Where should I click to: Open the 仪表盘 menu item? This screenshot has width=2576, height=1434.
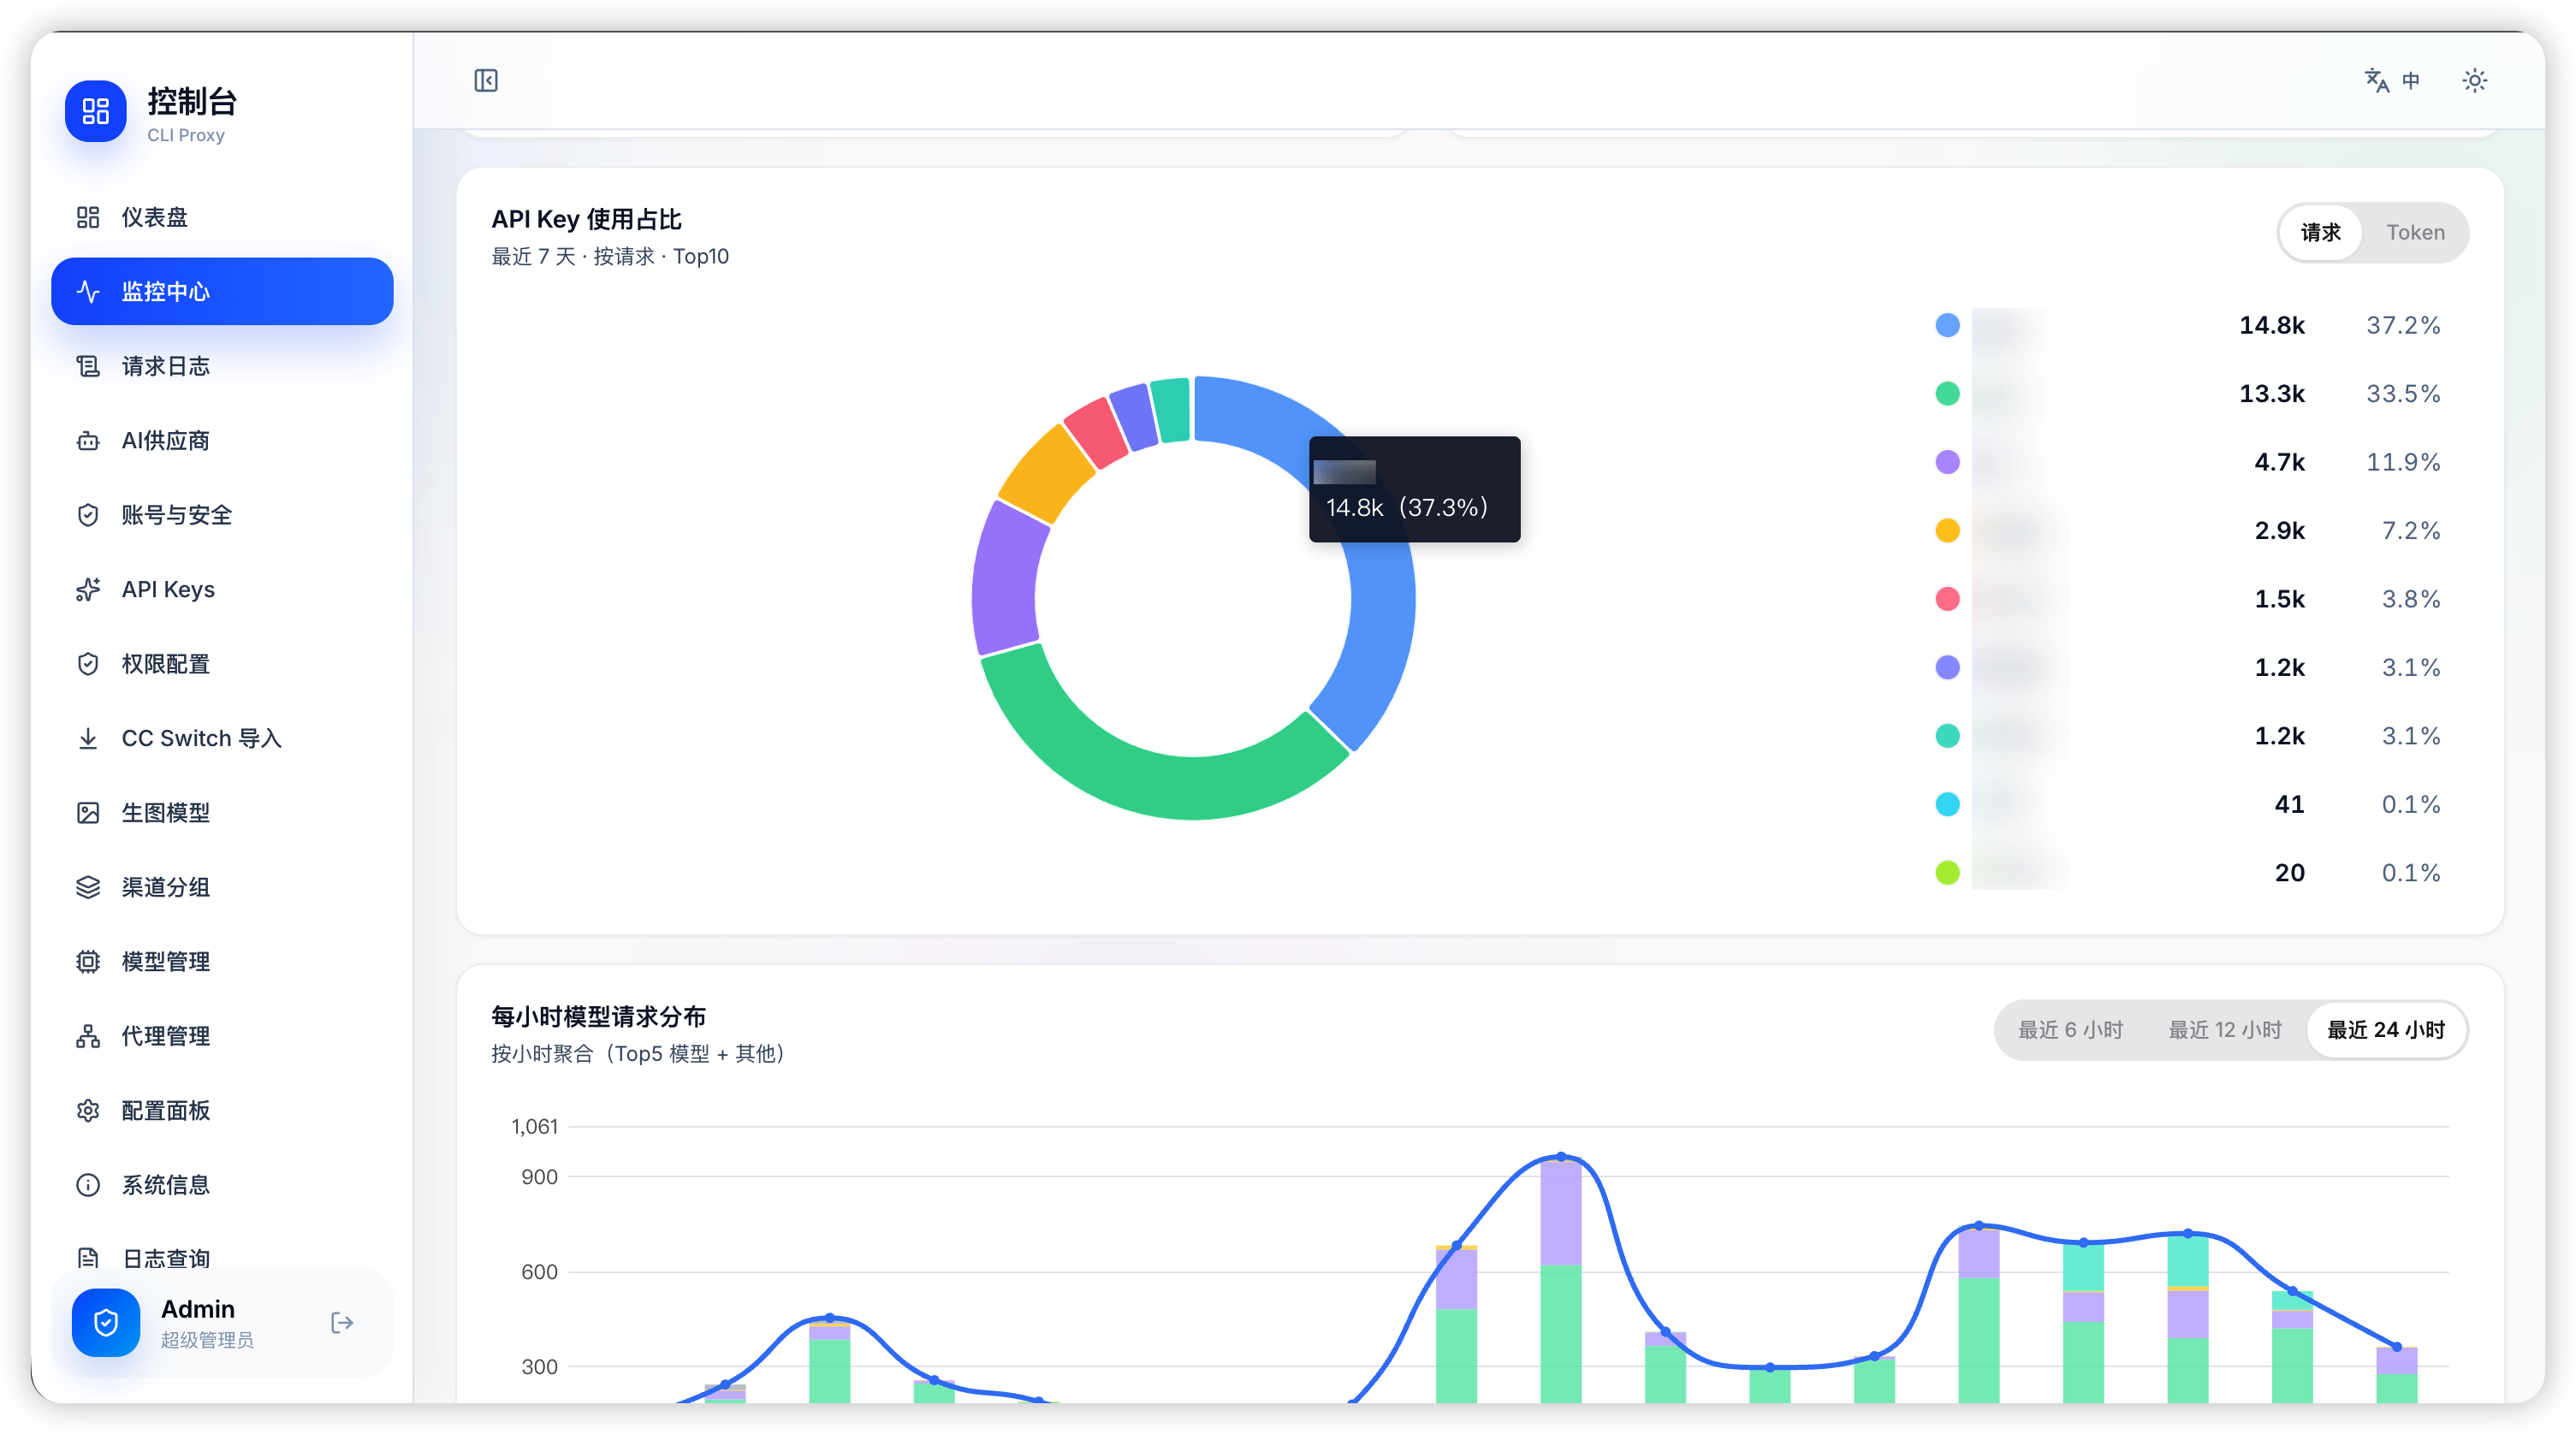[x=222, y=217]
